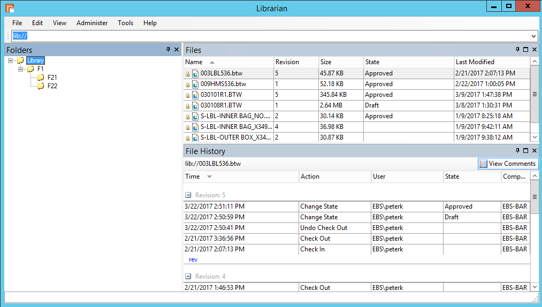Sort files by State column header in Files
Image resolution: width=542 pixels, height=307 pixels.
409,62
